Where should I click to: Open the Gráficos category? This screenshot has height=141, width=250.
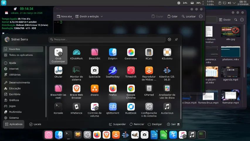(23, 100)
